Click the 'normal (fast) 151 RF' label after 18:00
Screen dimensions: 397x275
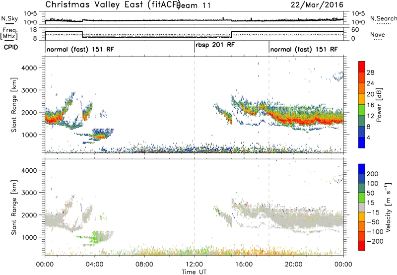tap(304, 49)
